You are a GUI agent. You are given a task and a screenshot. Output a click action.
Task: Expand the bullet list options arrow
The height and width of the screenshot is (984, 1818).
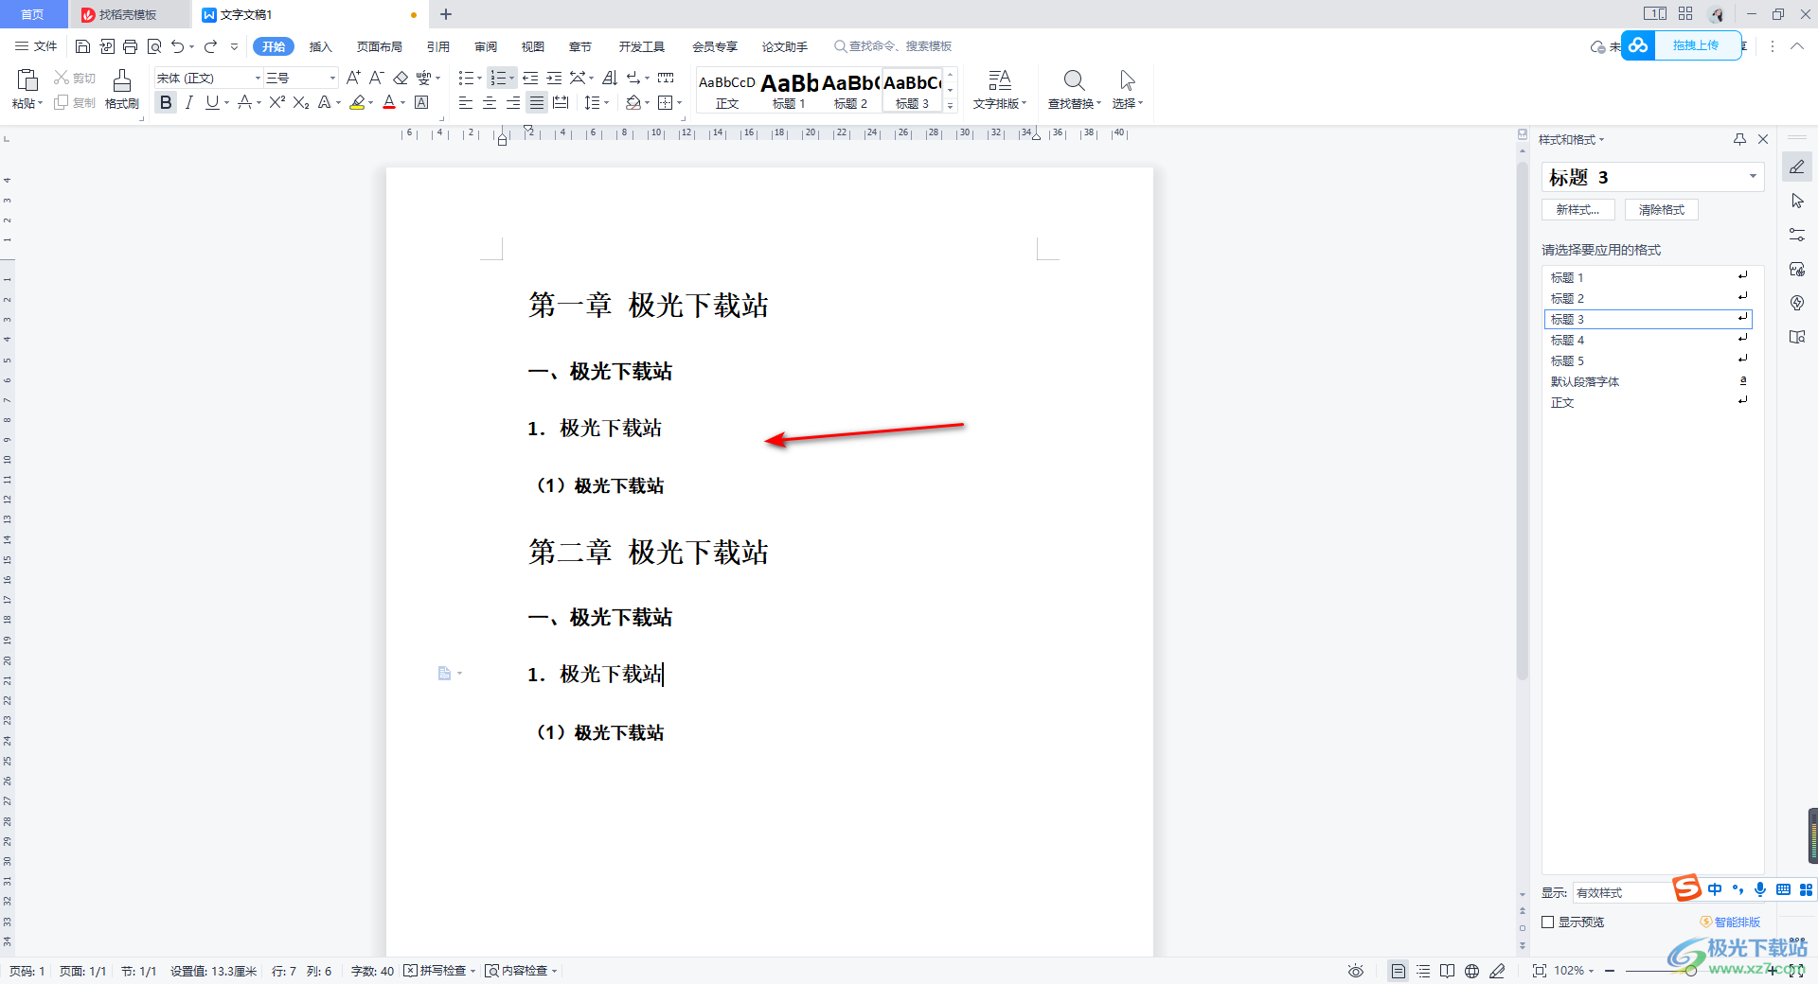(479, 78)
